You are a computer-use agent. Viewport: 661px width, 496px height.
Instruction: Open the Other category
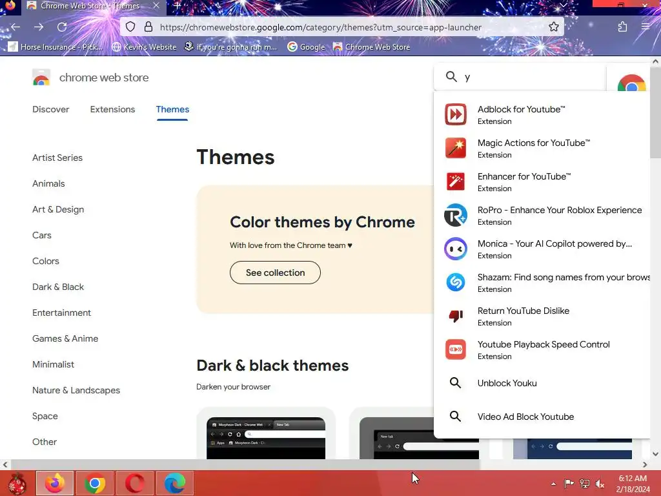click(x=45, y=442)
